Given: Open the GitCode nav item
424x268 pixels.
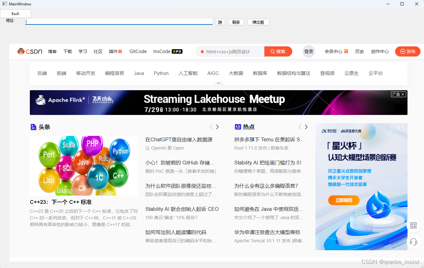Looking at the screenshot, I should (x=138, y=51).
